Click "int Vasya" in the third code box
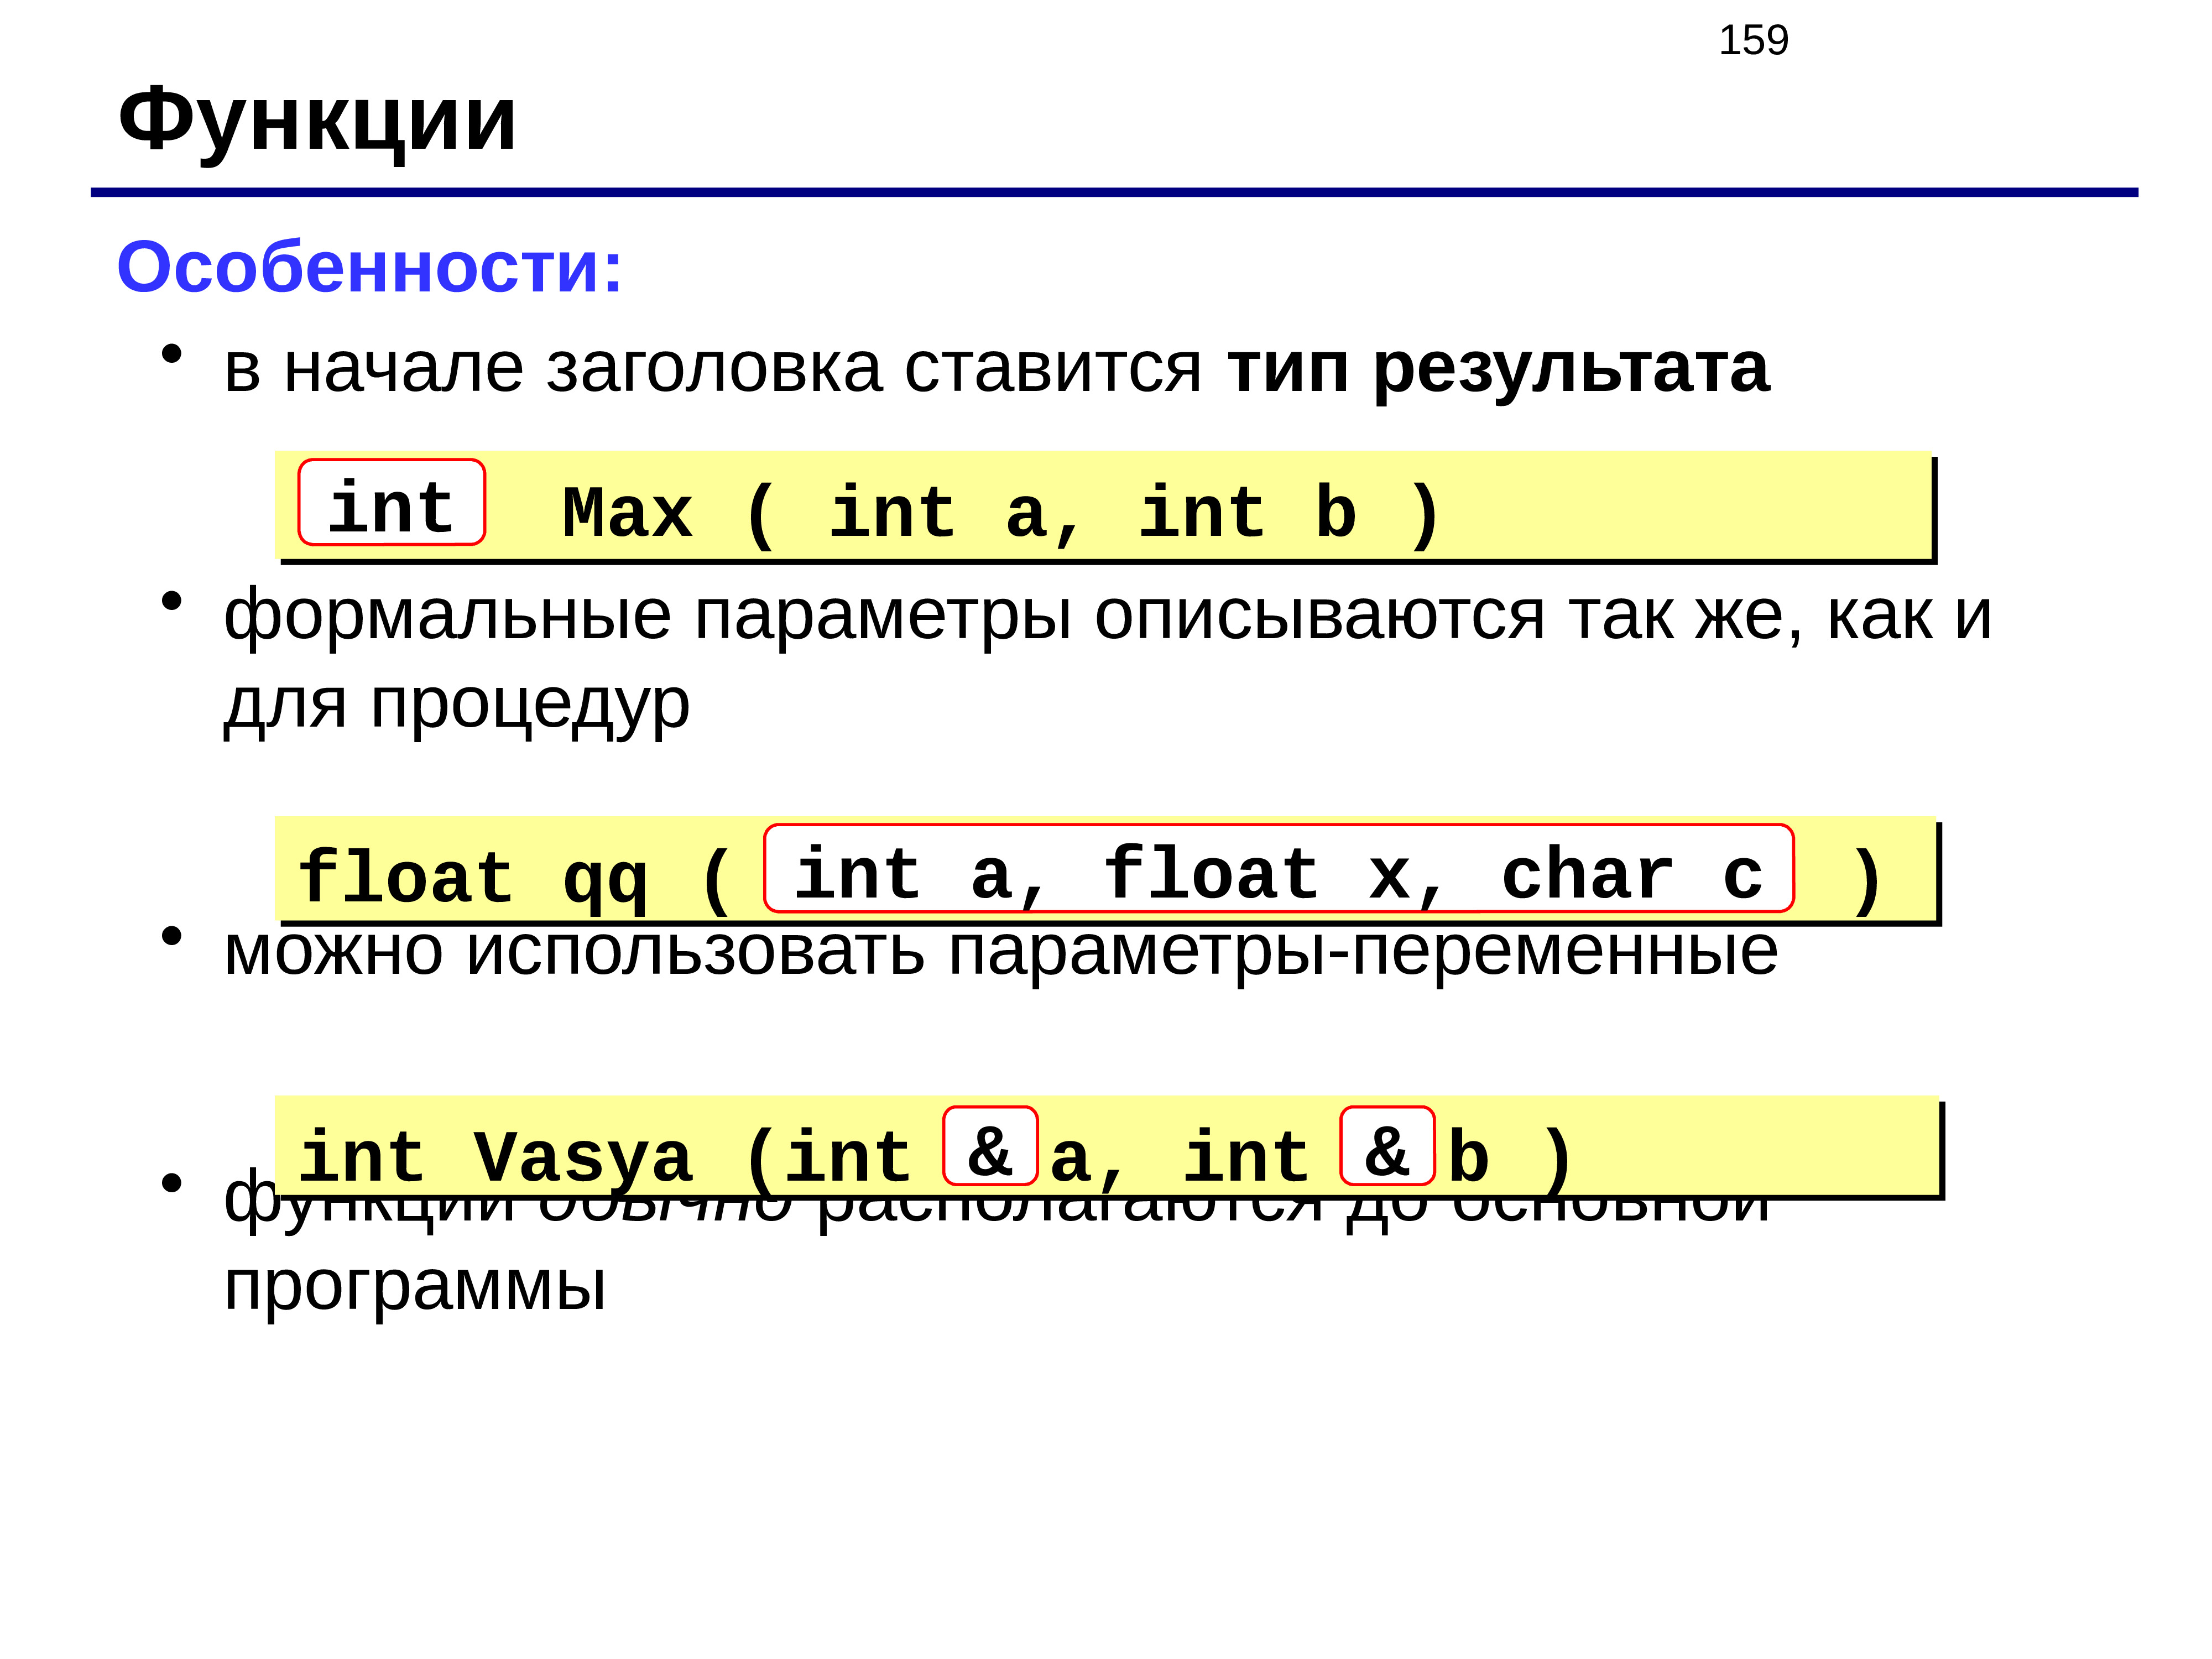Screen dimensions: 2212x1659 click(495, 1158)
